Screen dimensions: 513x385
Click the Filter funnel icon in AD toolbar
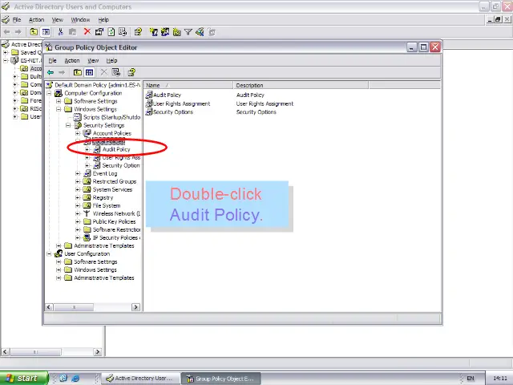pyautogui.click(x=188, y=32)
